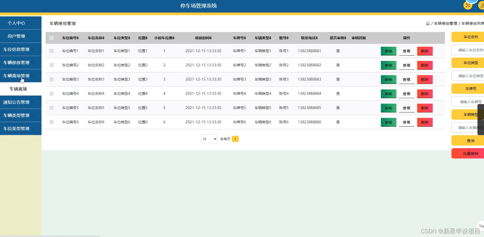Image resolution: width=484 pixels, height=237 pixels.
Task: Click page 1 in the pagination bar
Action: pos(235,139)
